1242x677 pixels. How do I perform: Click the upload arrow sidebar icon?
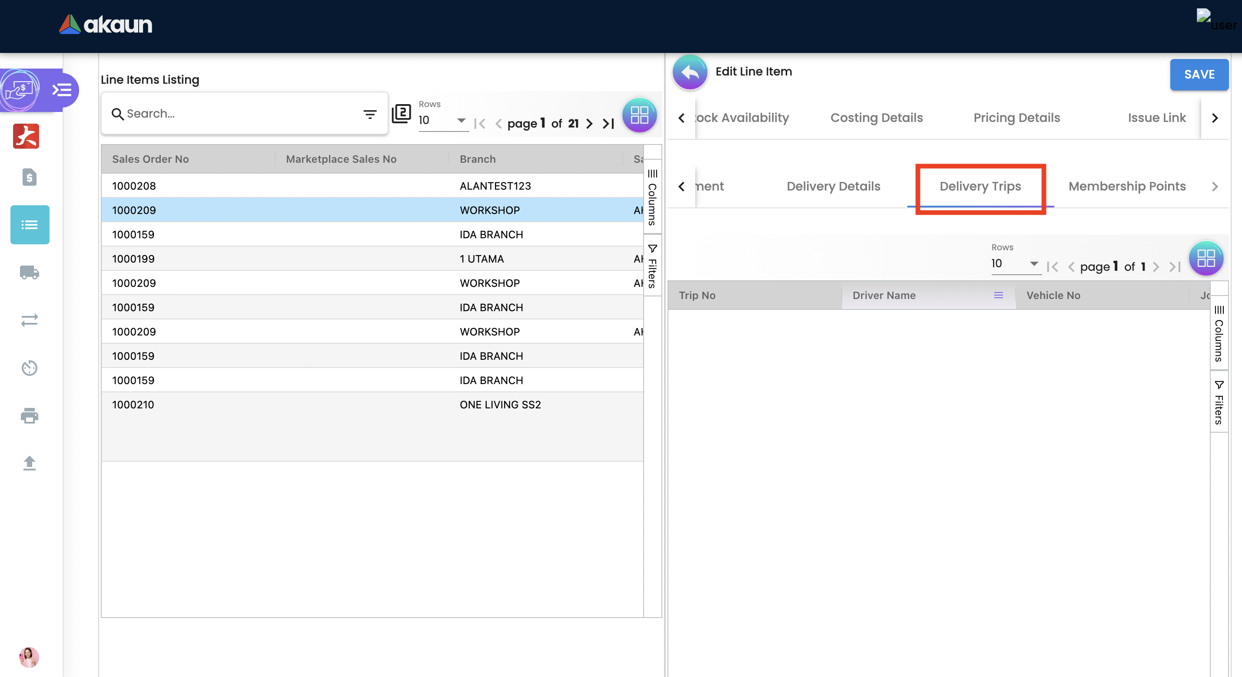point(30,463)
